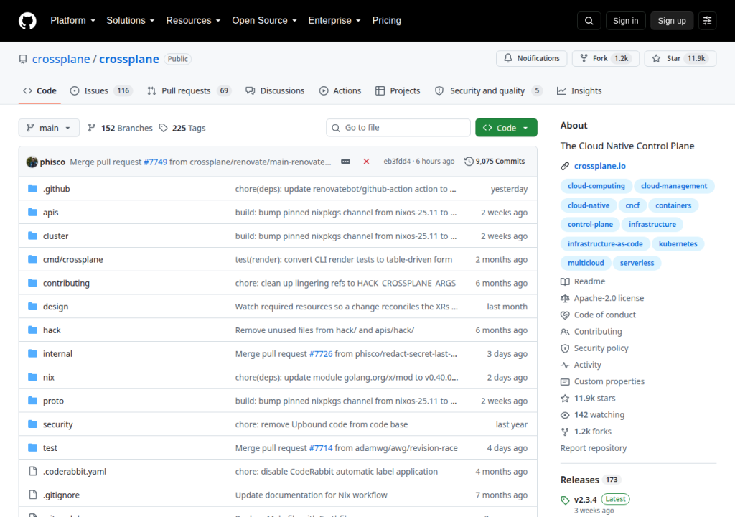Focus the Go to file field
The height and width of the screenshot is (517, 735).
coord(398,128)
